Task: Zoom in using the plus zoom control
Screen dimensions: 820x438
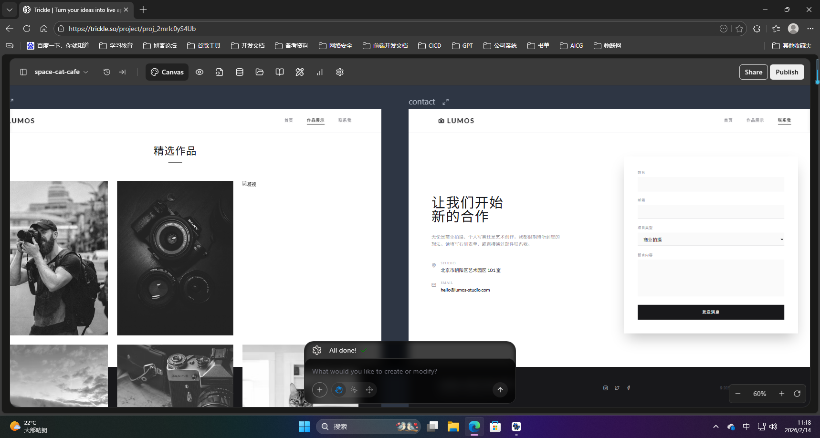Action: click(x=781, y=394)
